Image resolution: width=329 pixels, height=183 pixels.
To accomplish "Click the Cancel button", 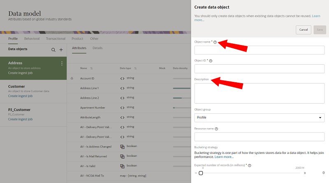I will 303,29.
